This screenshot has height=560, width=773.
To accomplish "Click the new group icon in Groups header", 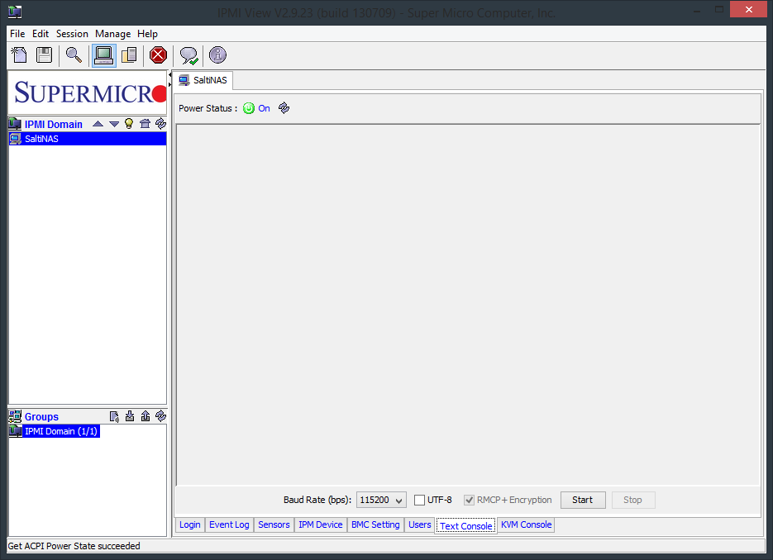I will click(x=114, y=416).
